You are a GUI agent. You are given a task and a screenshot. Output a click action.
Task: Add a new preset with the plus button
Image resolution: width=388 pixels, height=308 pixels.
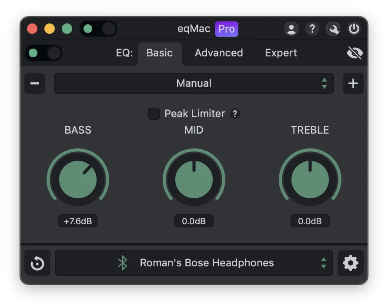tap(353, 83)
